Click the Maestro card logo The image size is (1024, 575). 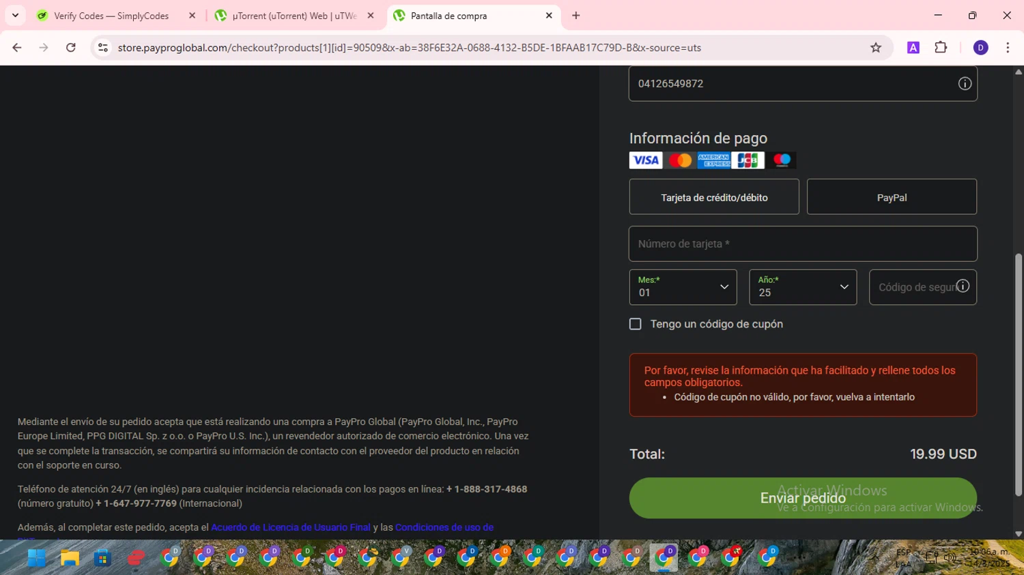click(781, 160)
